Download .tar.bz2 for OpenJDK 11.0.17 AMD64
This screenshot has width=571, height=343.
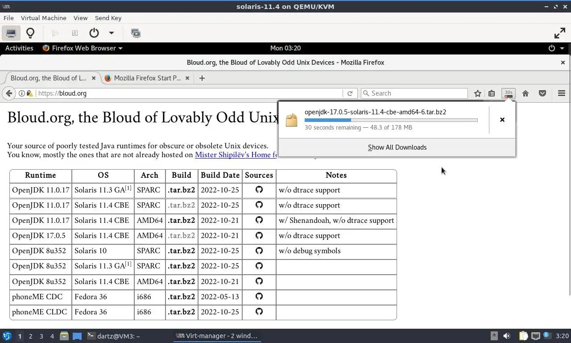(x=182, y=221)
